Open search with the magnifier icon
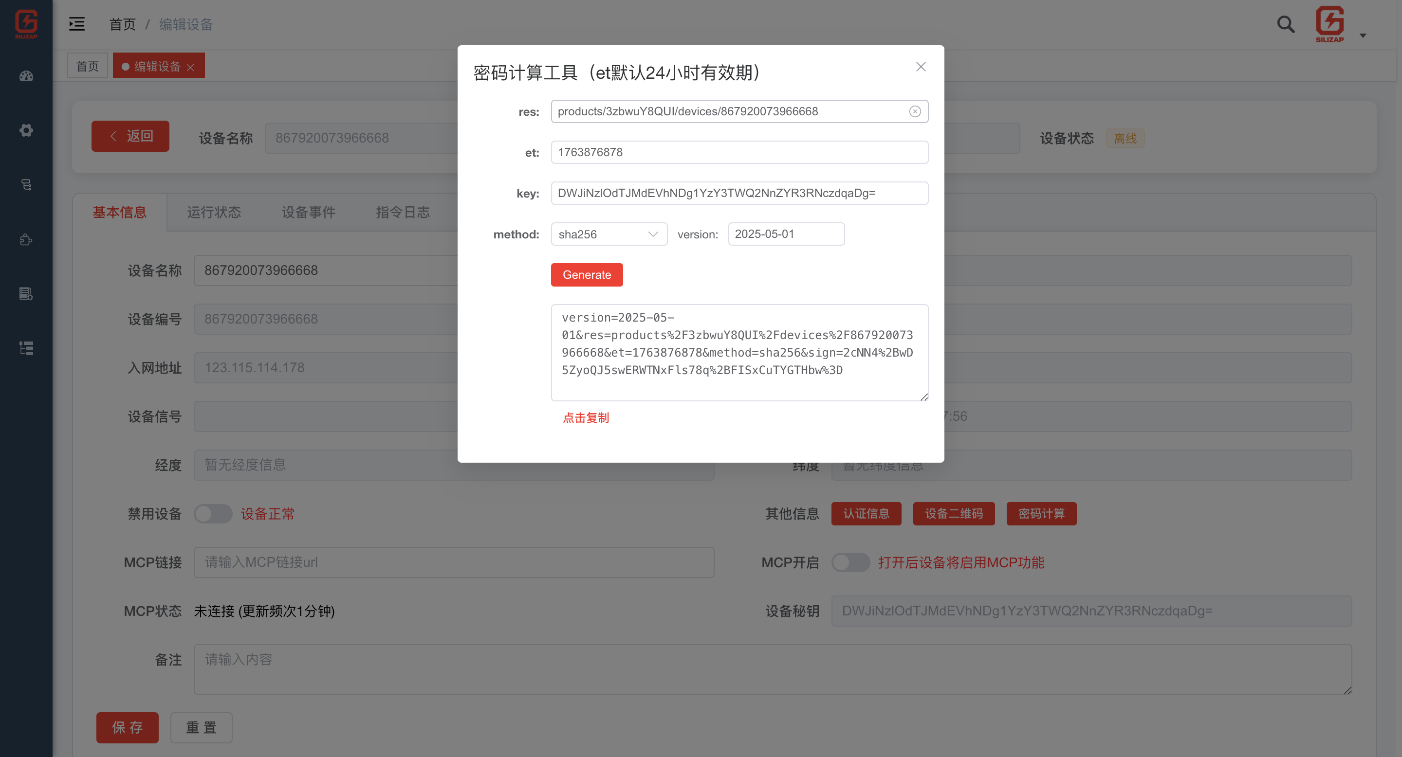Image resolution: width=1402 pixels, height=757 pixels. (x=1286, y=24)
